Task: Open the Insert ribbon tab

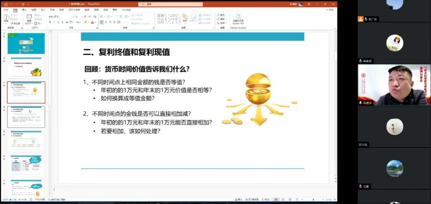Action: click(24, 9)
